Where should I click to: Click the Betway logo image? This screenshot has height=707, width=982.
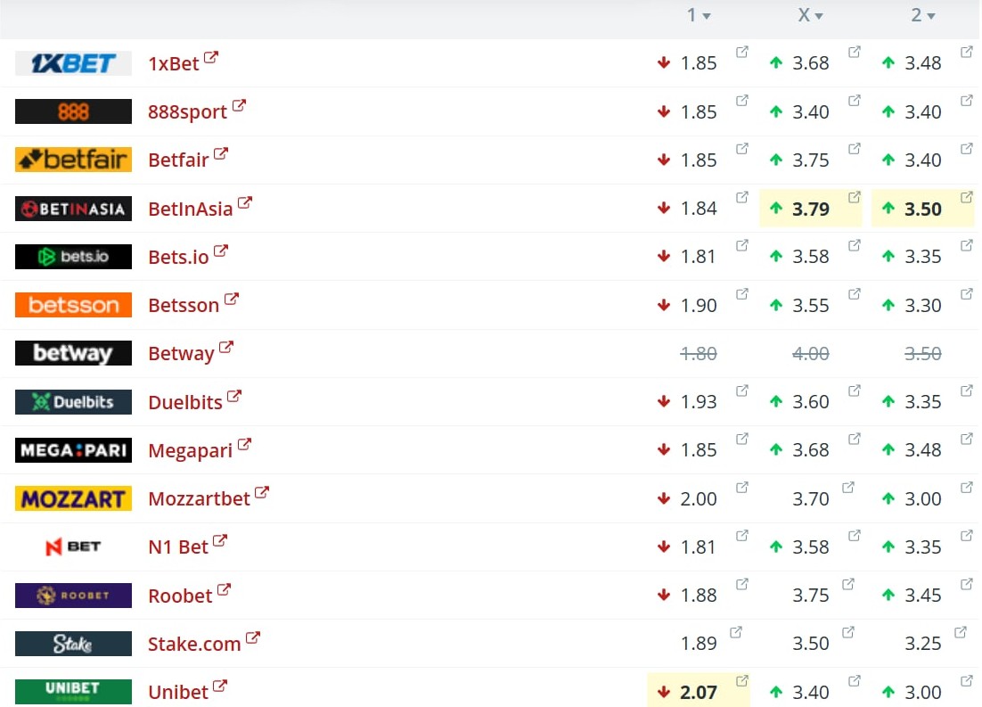coord(73,353)
